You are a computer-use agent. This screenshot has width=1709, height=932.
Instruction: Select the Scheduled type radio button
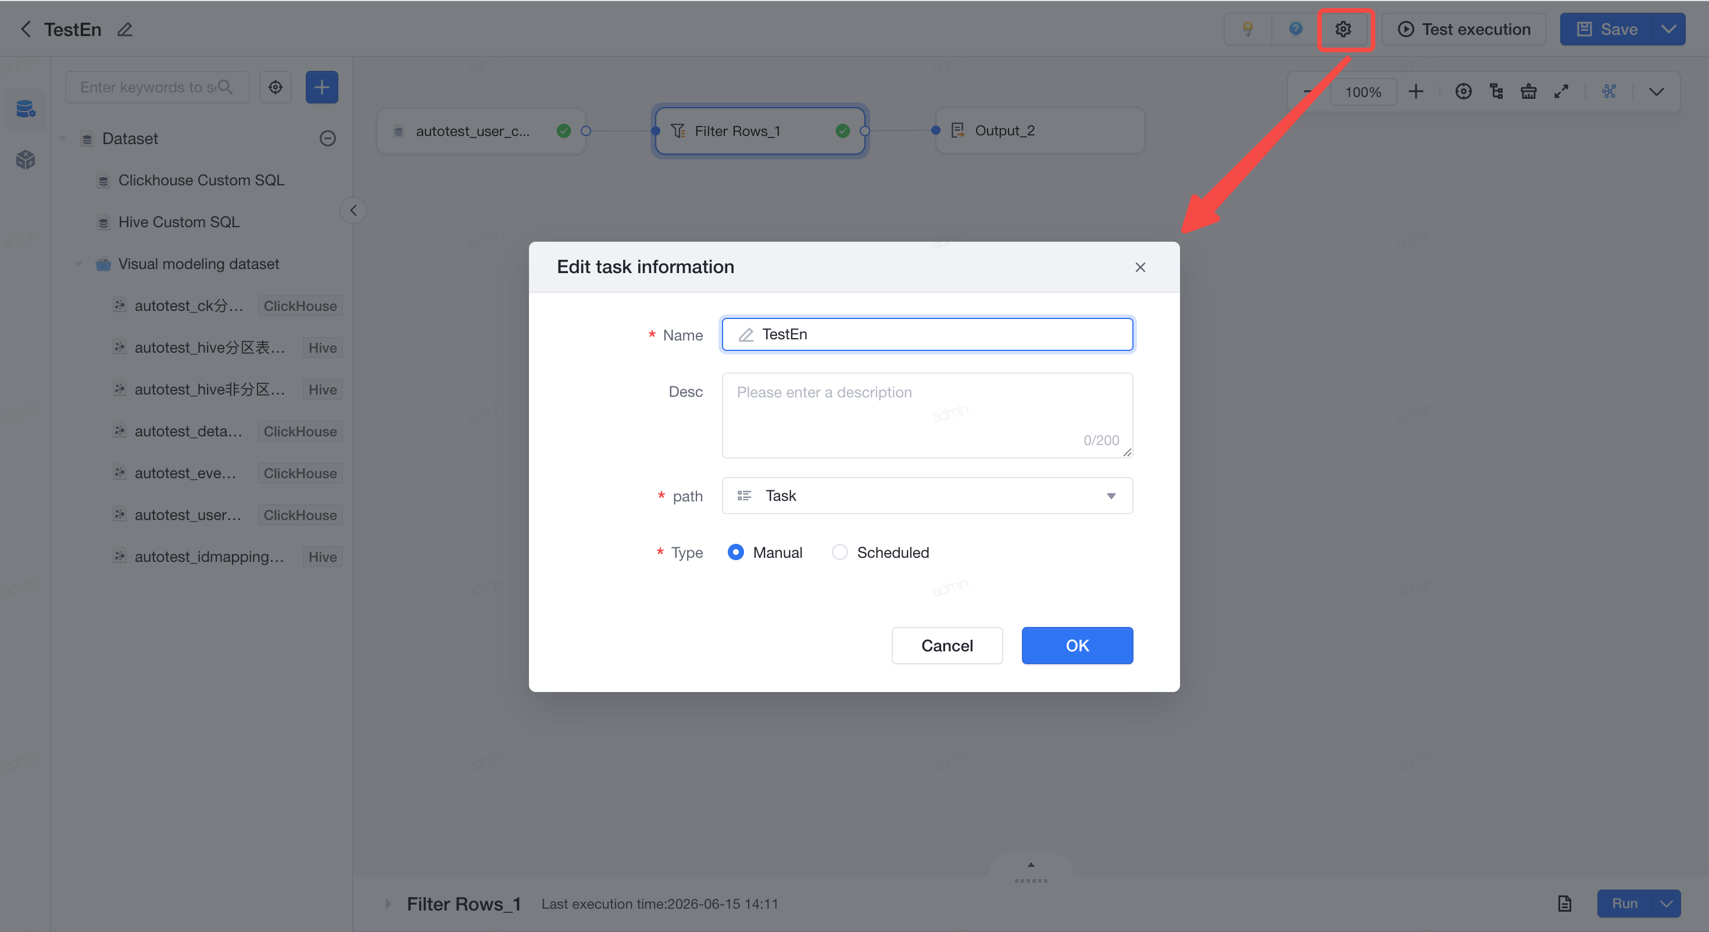point(839,552)
